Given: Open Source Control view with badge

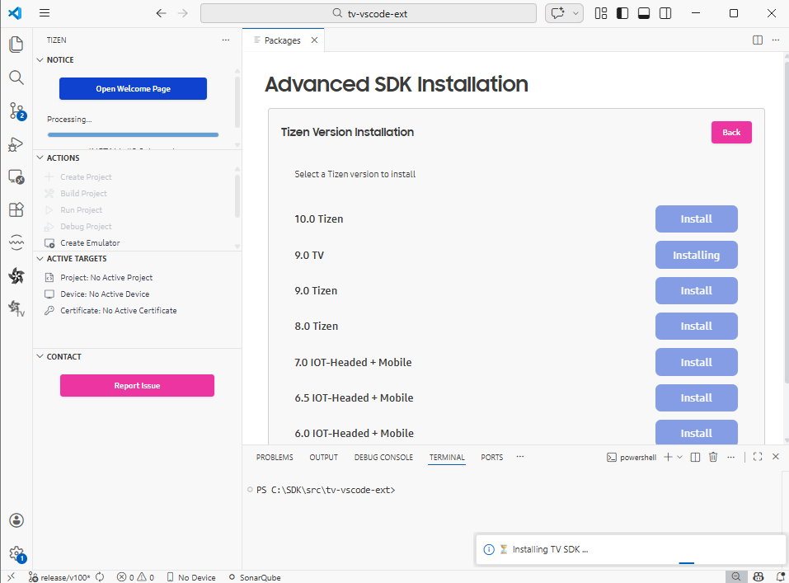Looking at the screenshot, I should [16, 110].
